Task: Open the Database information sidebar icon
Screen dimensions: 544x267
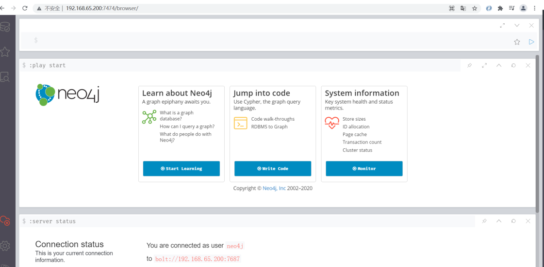Action: [5, 27]
